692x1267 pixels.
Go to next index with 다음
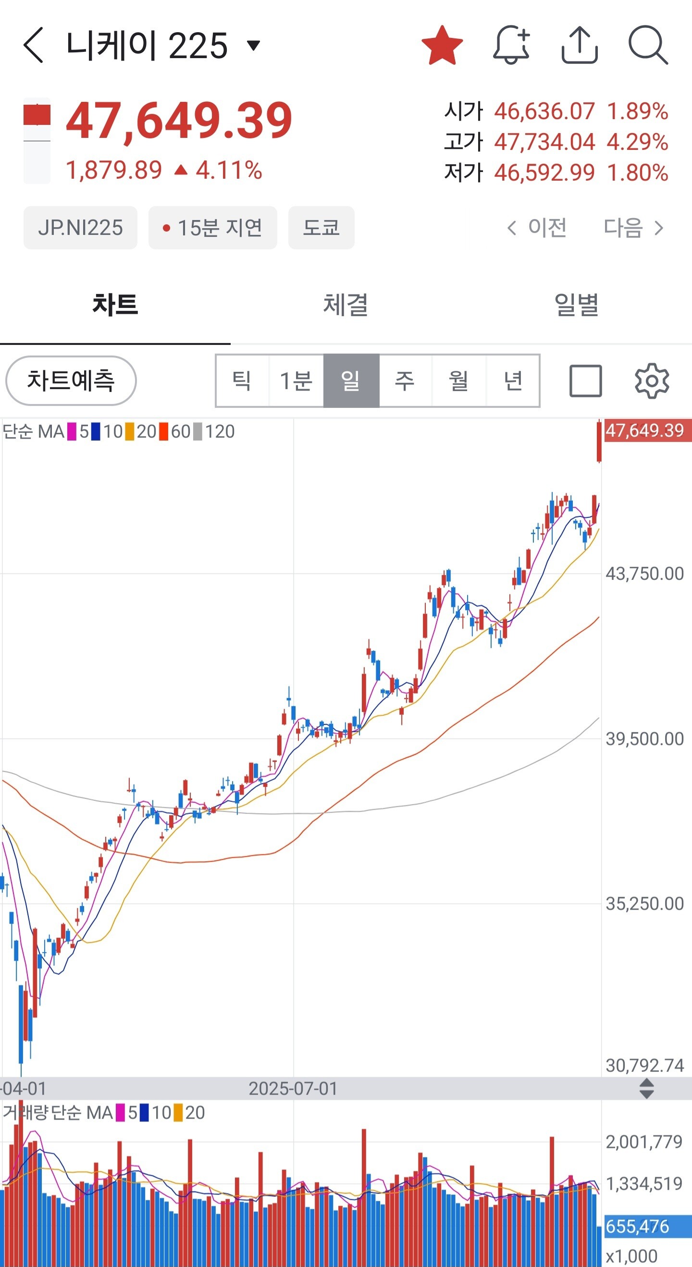coord(633,228)
